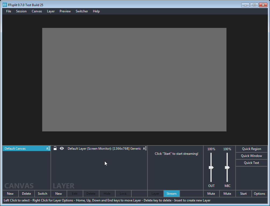
Task: Toggle the lock icon on Default Layer
Action: (55, 148)
